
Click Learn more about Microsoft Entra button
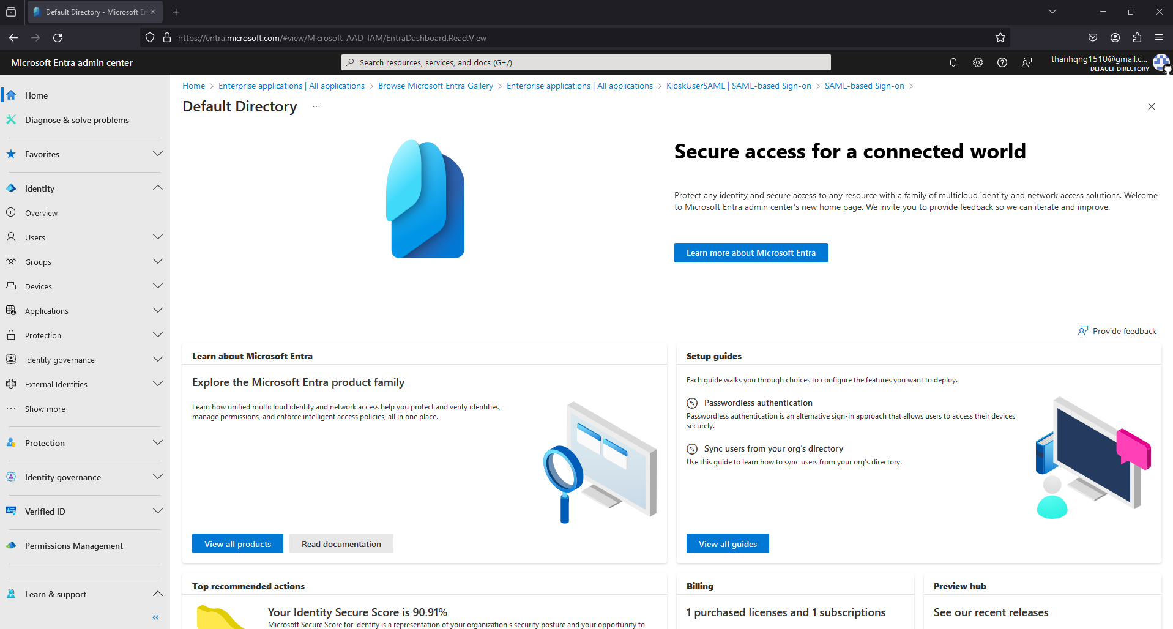(751, 253)
